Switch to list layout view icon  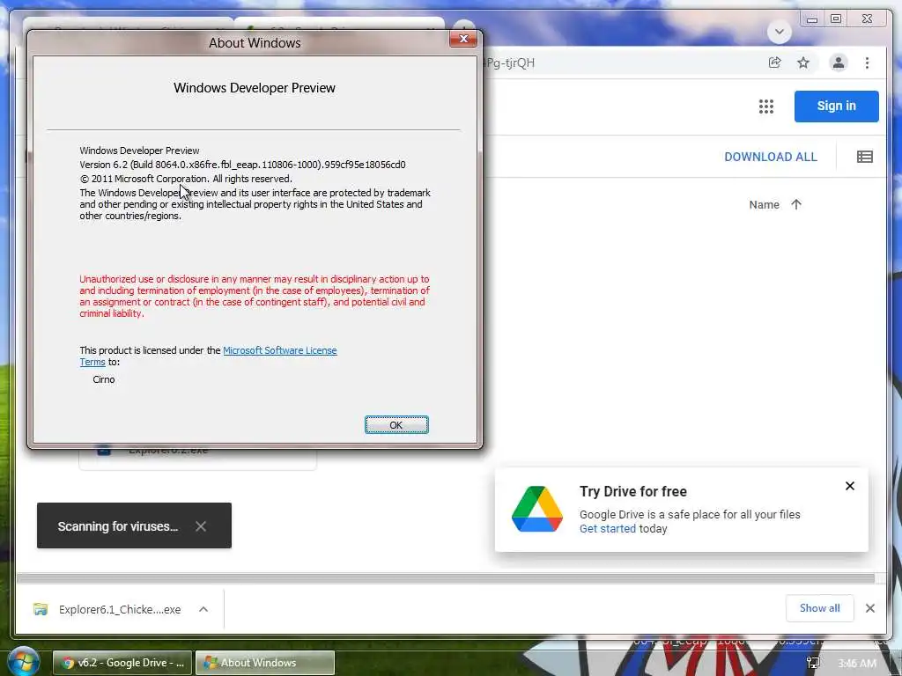[x=864, y=157]
